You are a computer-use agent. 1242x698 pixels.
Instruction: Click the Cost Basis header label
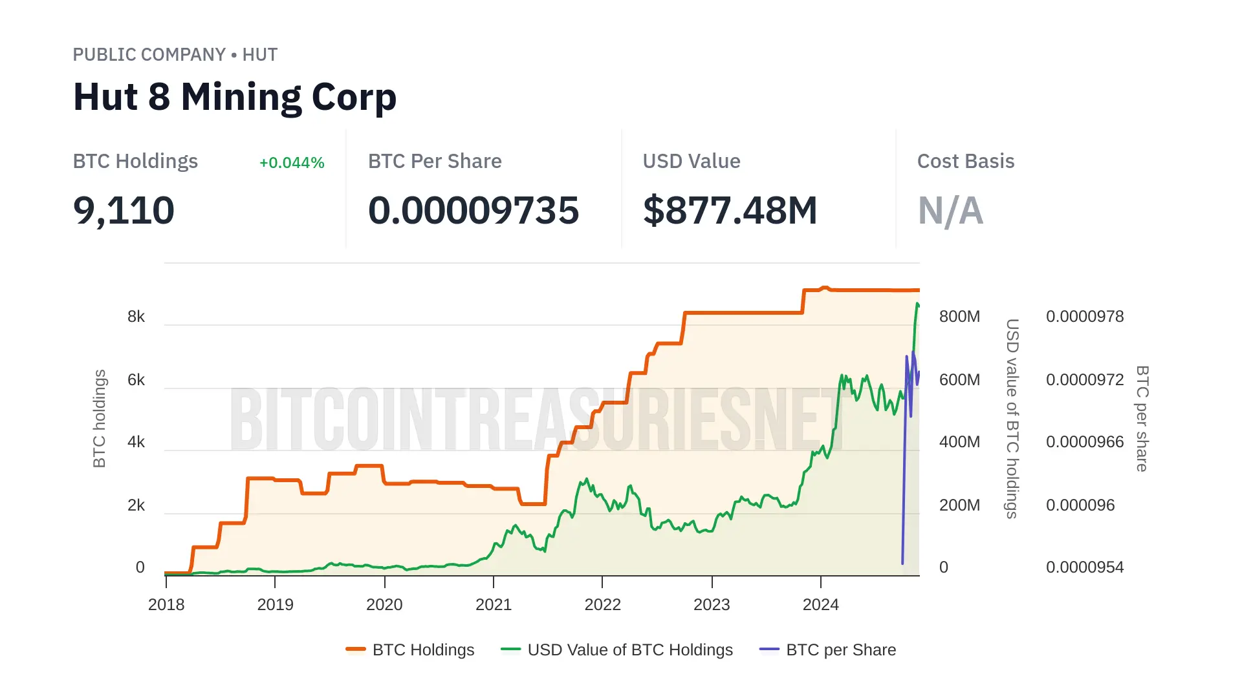coord(965,162)
